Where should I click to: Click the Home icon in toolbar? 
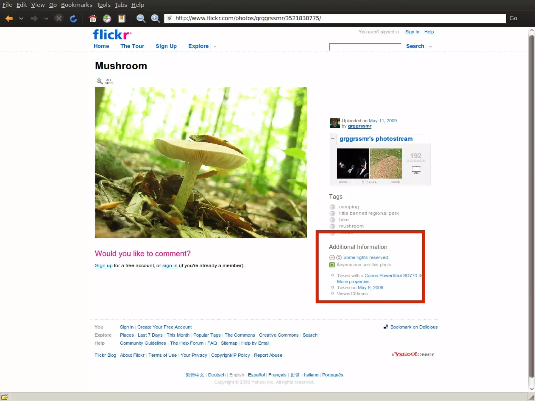[x=92, y=18]
